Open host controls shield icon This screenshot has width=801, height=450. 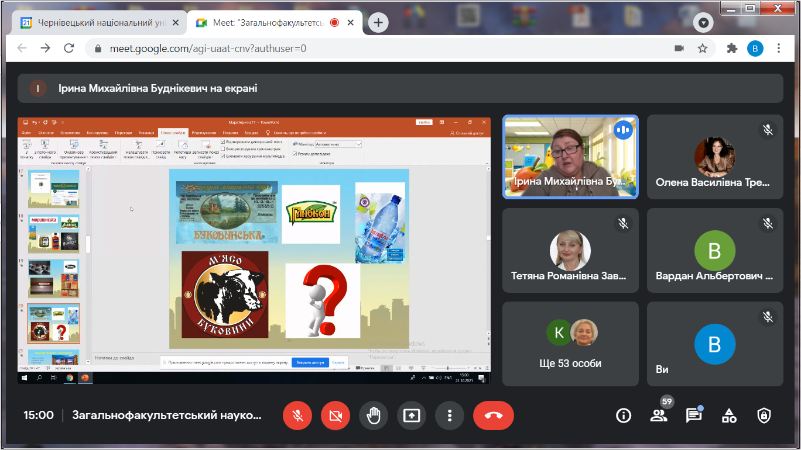[764, 416]
